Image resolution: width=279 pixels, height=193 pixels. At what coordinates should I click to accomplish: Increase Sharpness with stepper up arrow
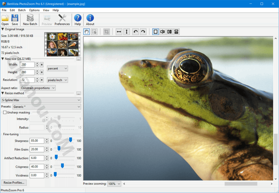tap(47, 140)
